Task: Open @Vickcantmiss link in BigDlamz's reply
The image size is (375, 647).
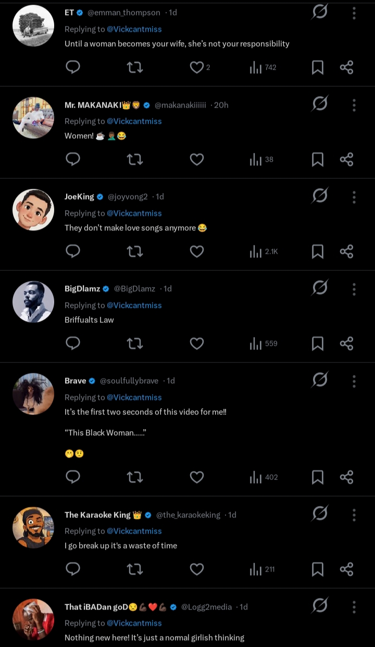Action: (134, 305)
